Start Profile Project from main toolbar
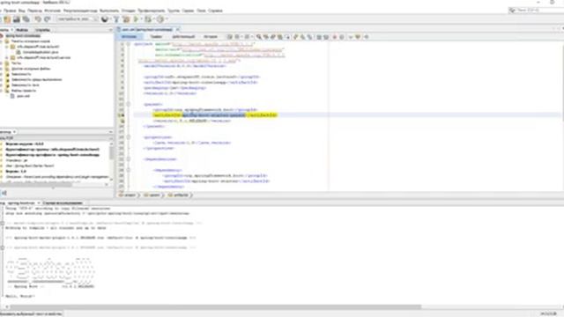Screen dimensions: 564x317 point(160,19)
